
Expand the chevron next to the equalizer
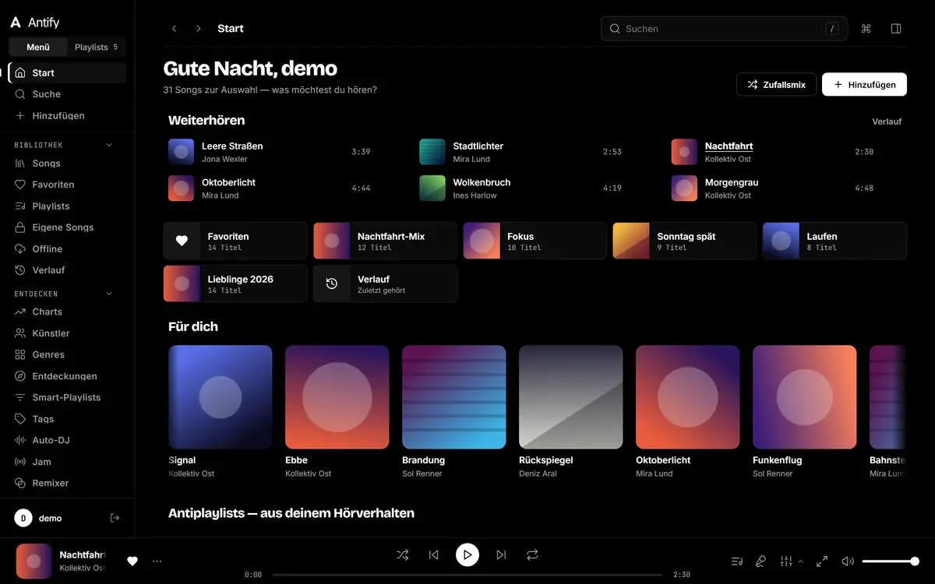800,561
